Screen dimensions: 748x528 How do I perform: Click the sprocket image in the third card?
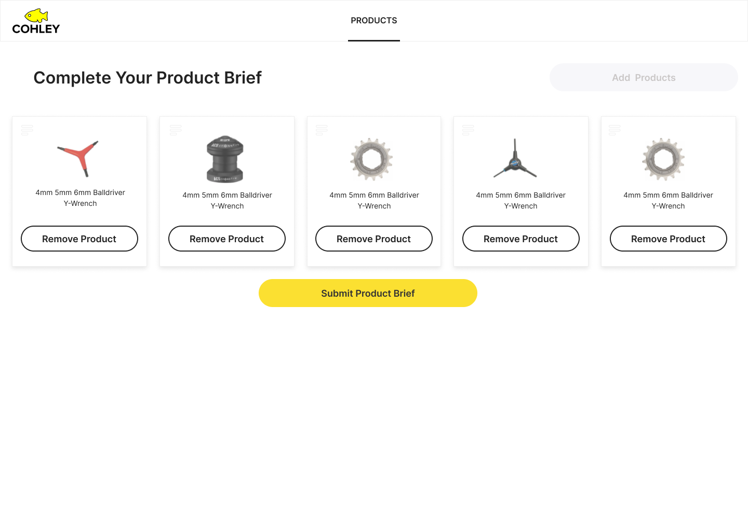[x=371, y=159]
